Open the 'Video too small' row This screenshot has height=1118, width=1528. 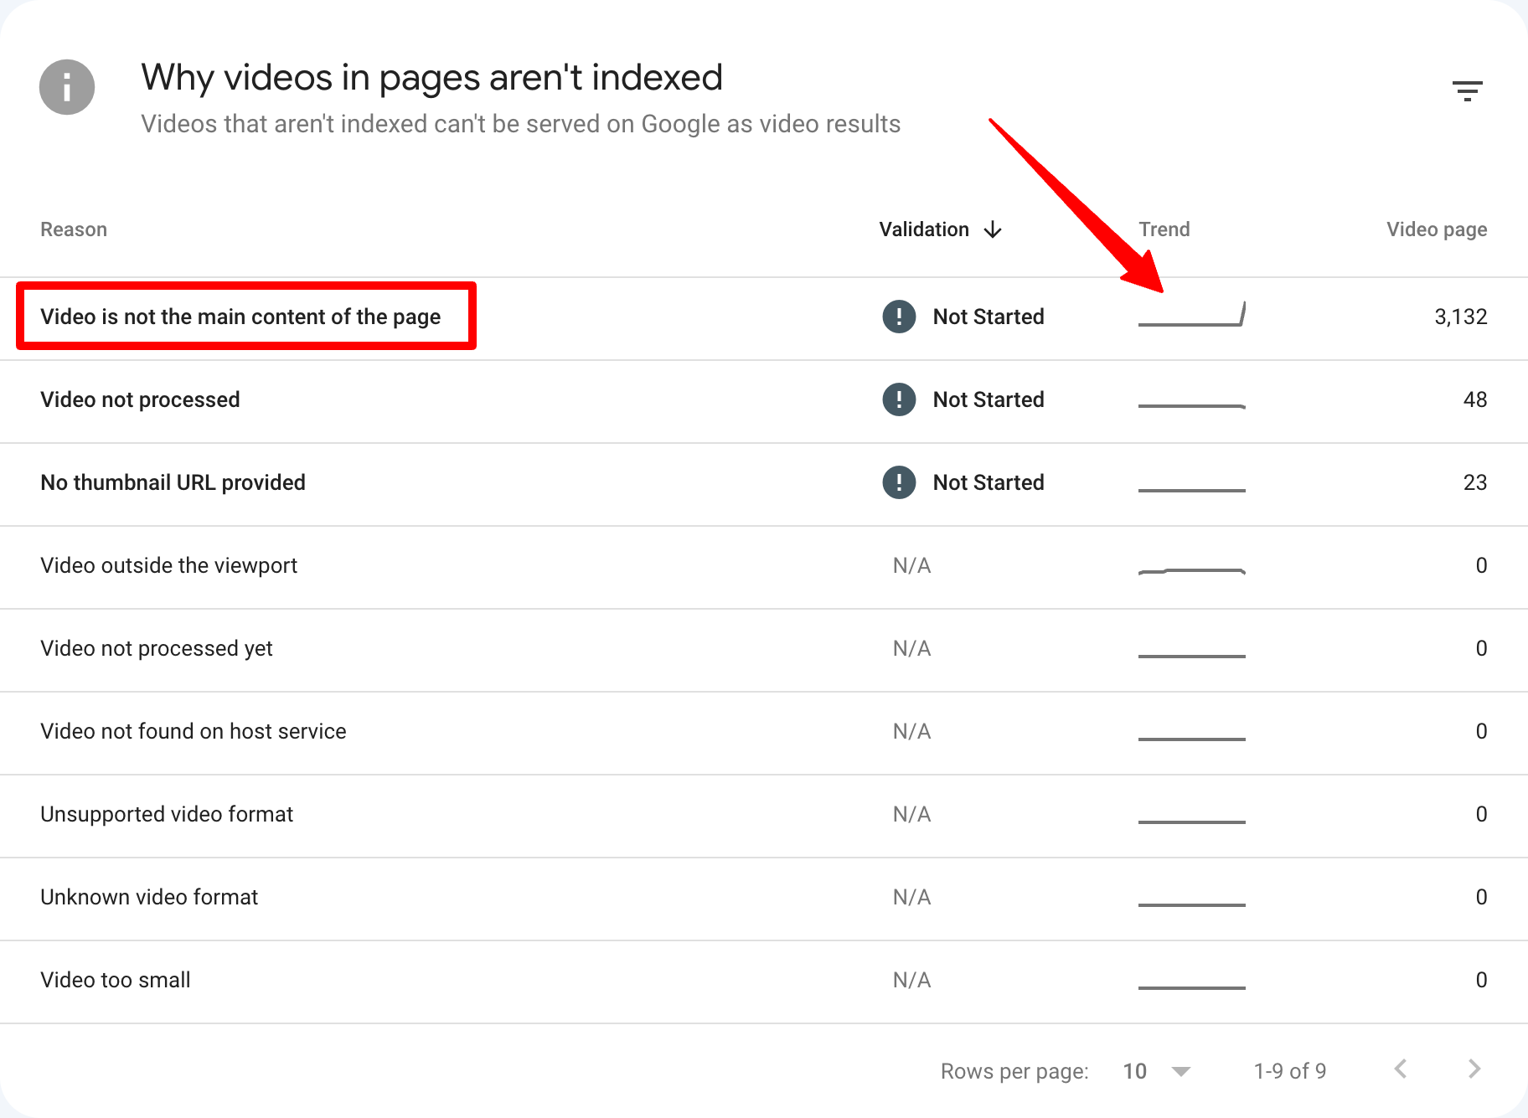click(116, 980)
